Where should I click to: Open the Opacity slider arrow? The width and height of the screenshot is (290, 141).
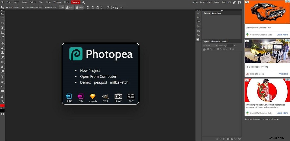(234, 45)
